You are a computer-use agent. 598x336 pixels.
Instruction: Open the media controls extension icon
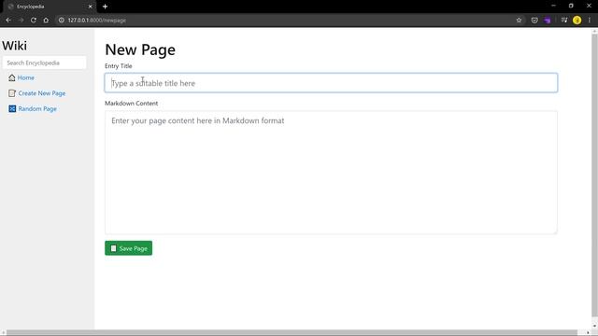(564, 21)
